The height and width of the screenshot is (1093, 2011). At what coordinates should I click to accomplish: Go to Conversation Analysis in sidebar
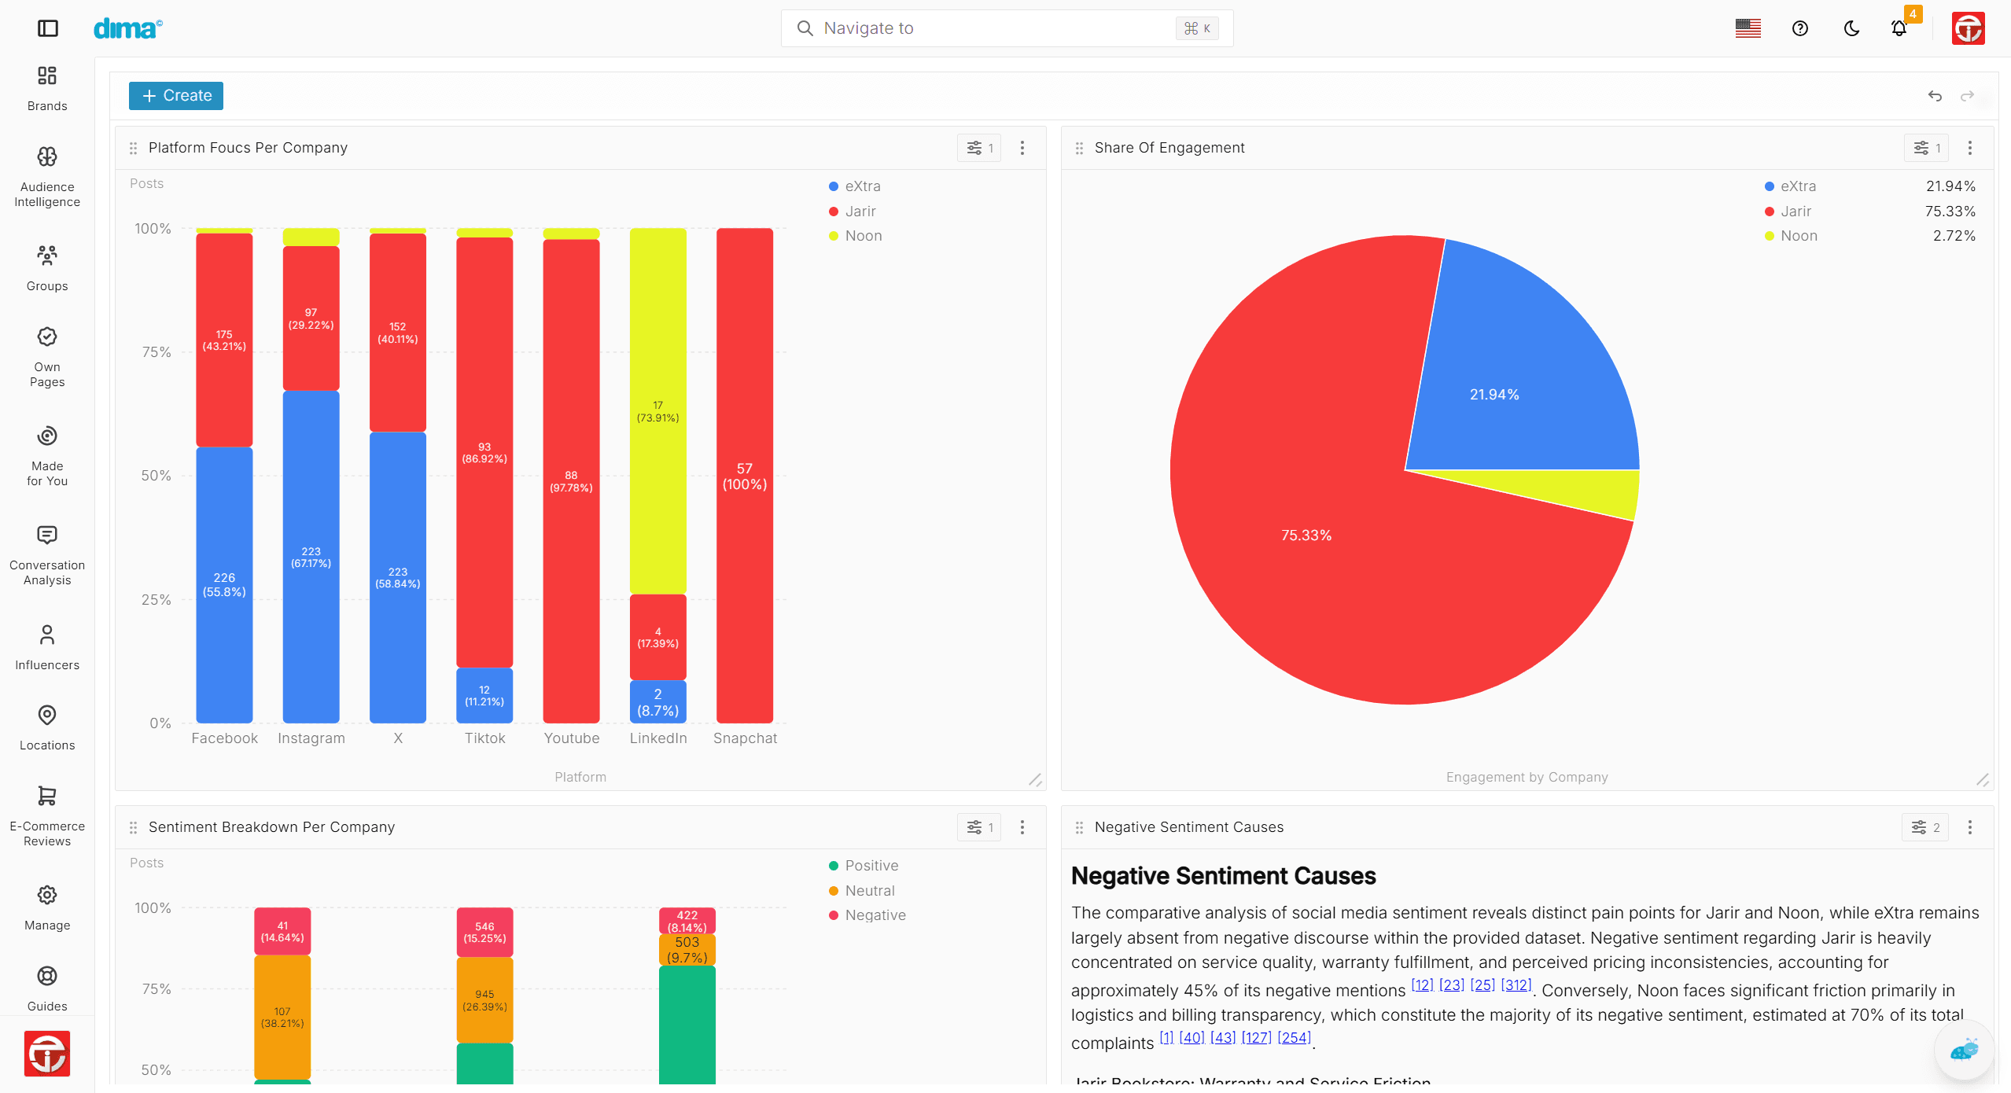(47, 556)
